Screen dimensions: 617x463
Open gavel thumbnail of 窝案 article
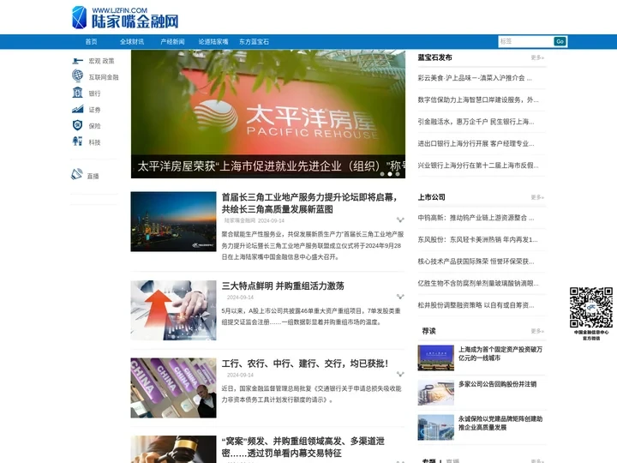(x=173, y=449)
